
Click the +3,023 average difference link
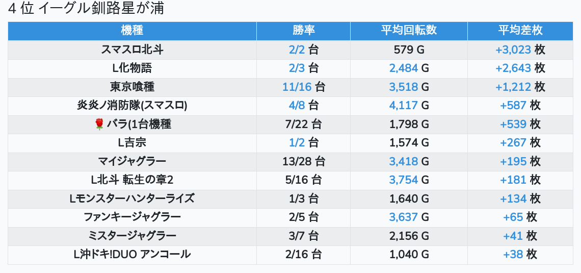tap(513, 49)
